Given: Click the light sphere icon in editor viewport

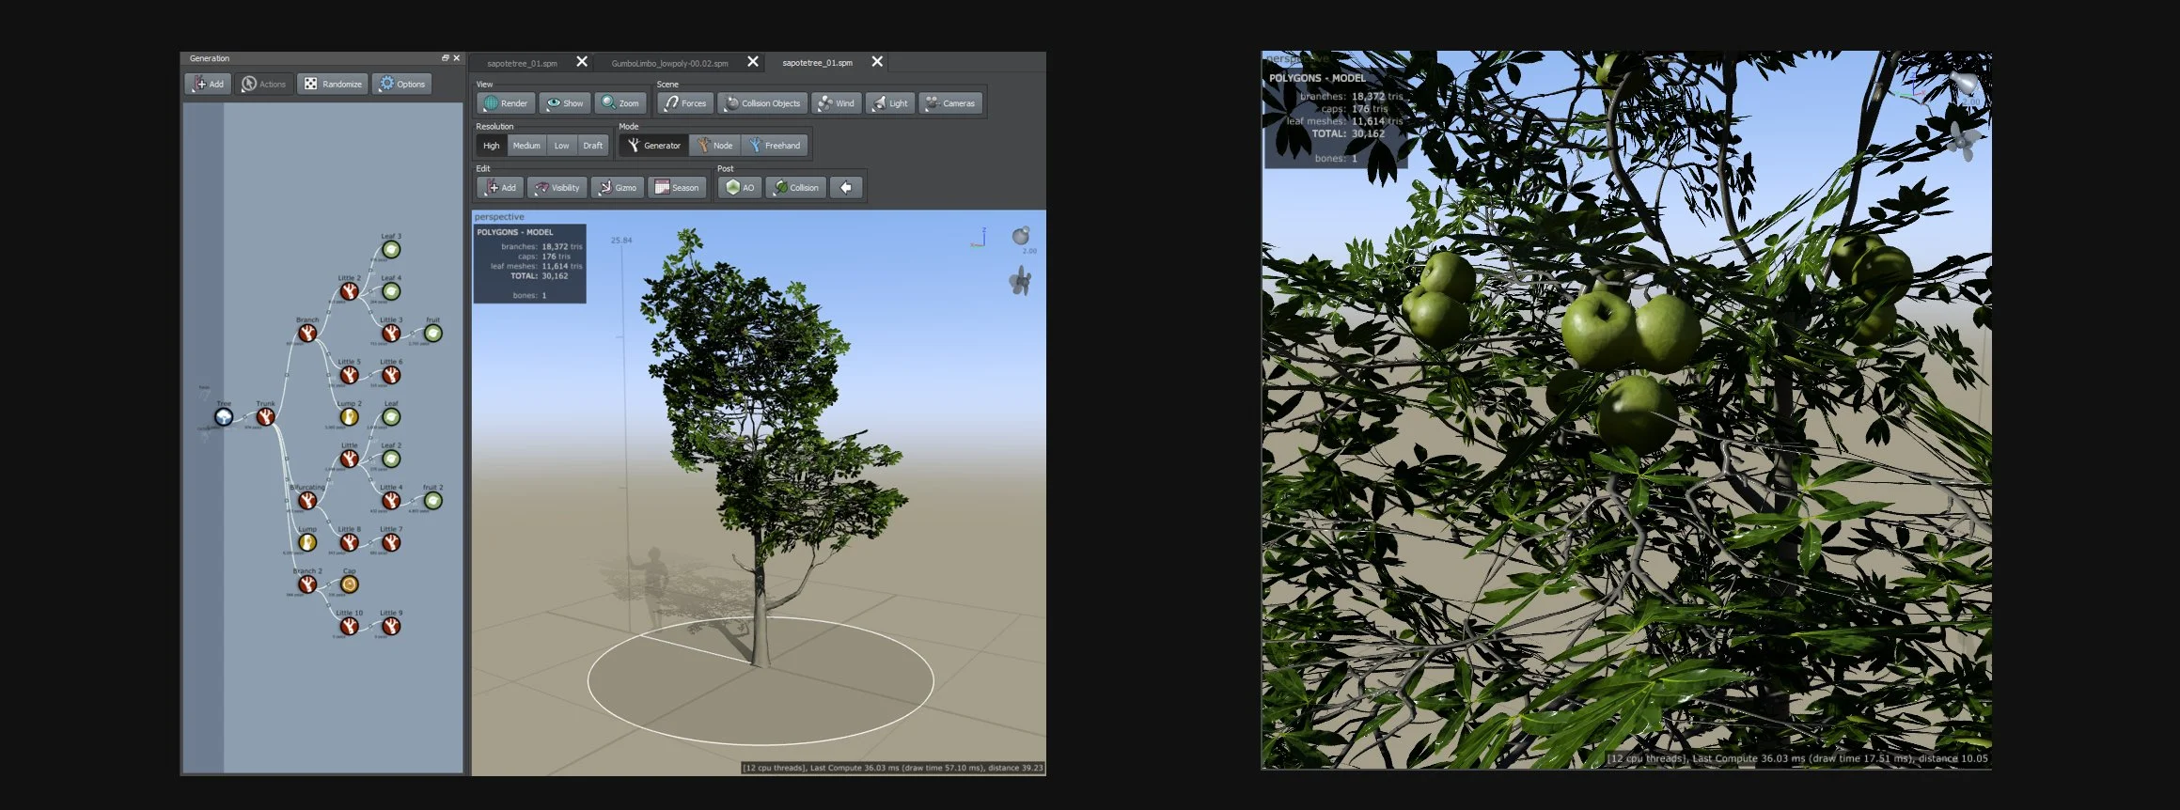Looking at the screenshot, I should click(1021, 235).
